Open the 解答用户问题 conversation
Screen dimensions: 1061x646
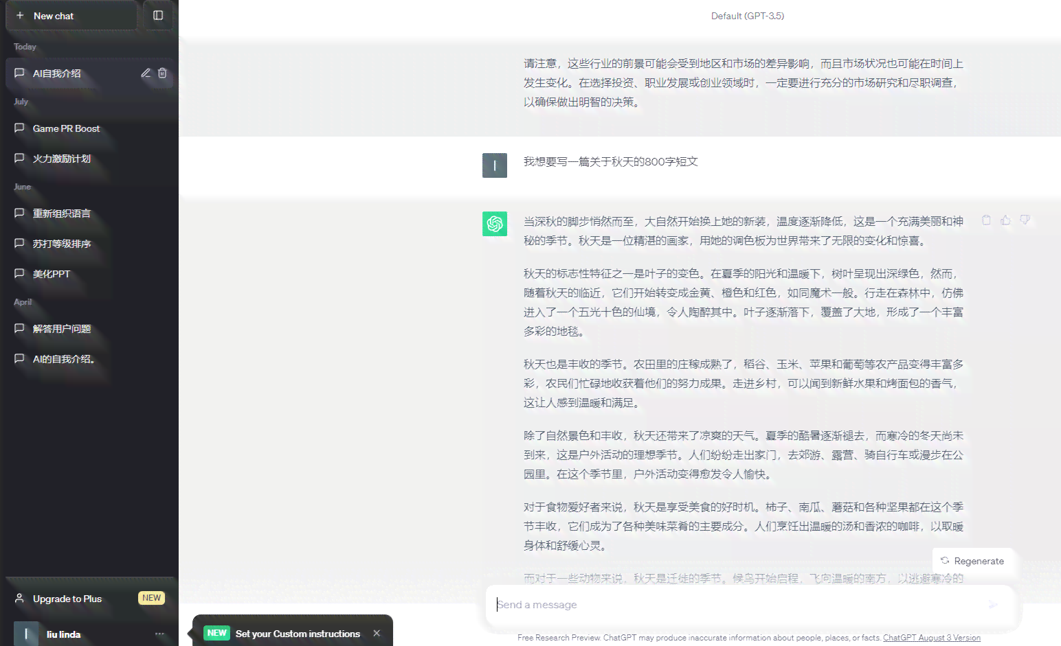[89, 329]
